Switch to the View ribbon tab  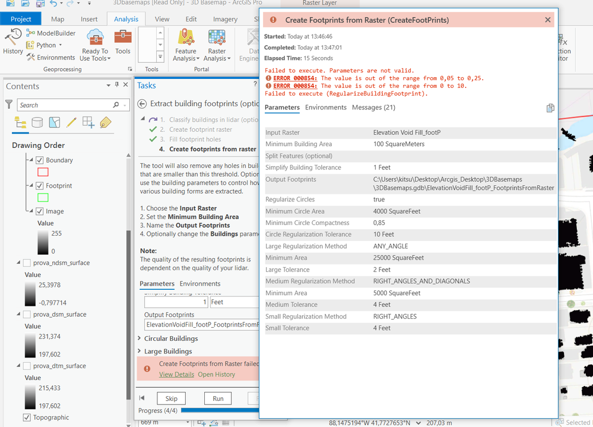pyautogui.click(x=162, y=19)
